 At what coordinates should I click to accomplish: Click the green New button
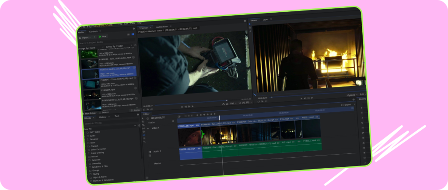point(102,36)
